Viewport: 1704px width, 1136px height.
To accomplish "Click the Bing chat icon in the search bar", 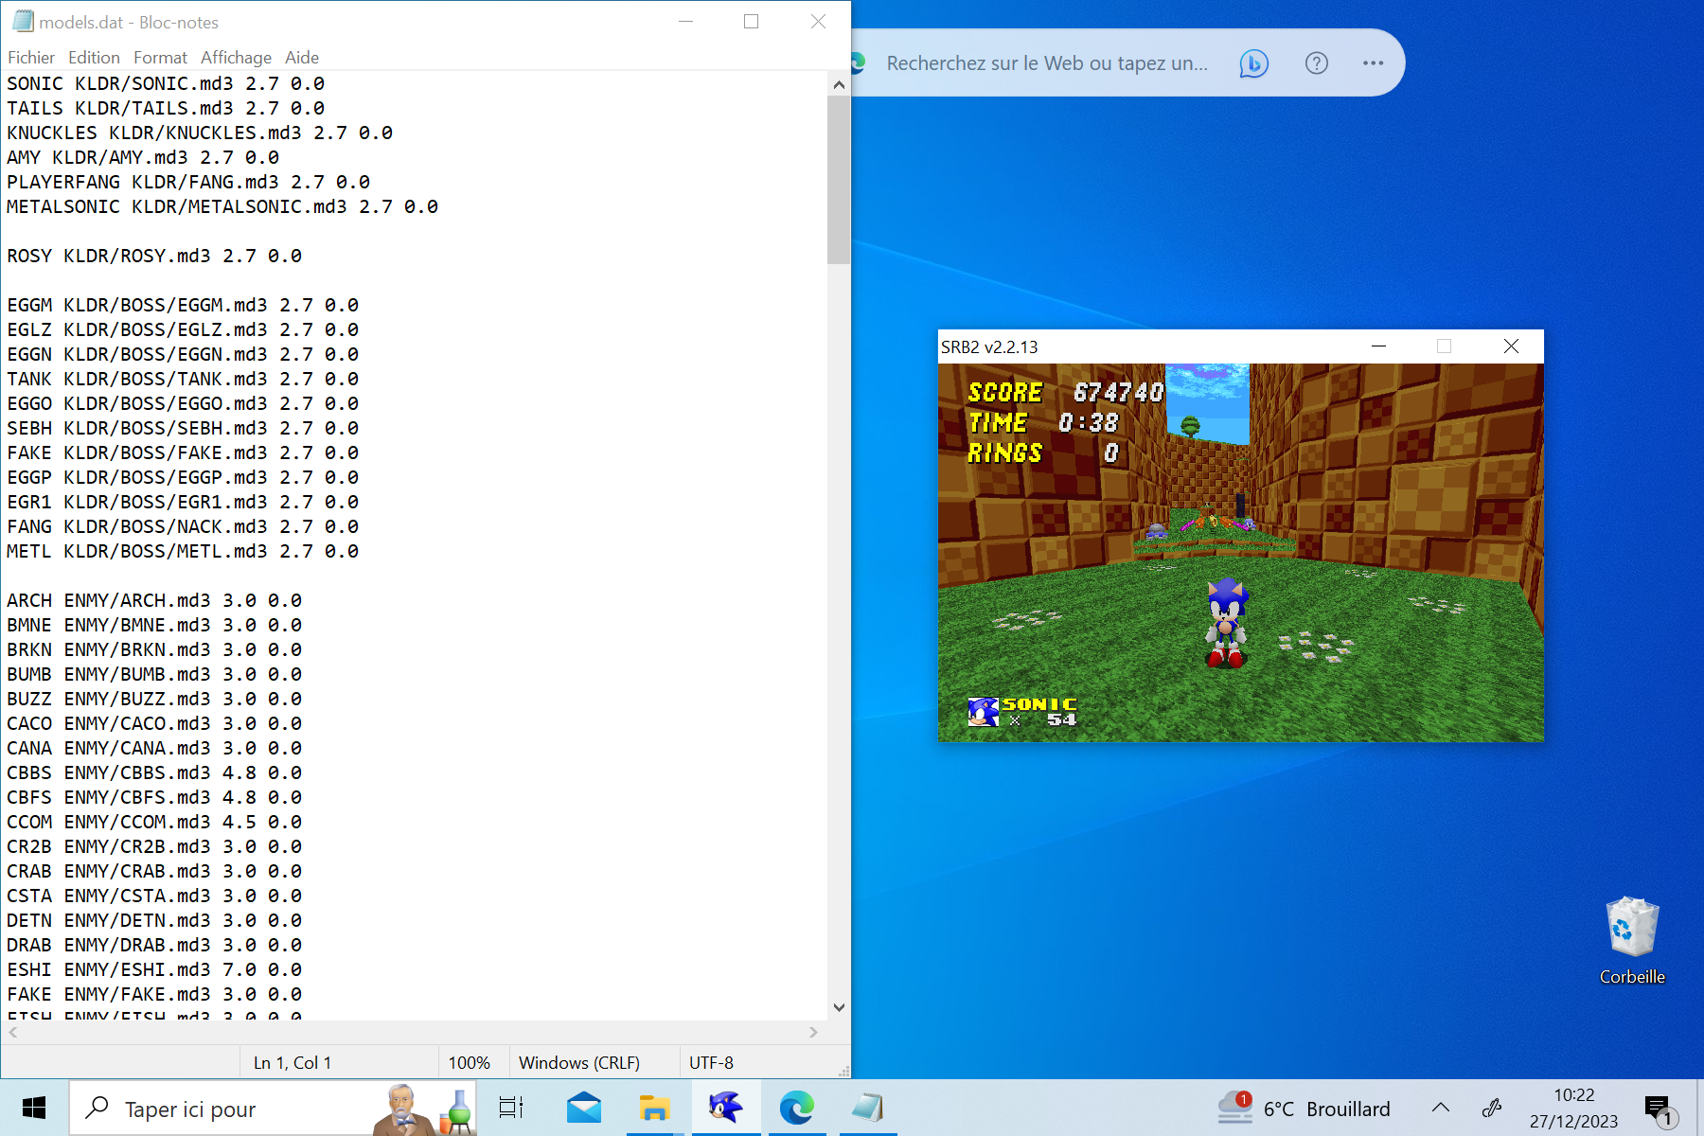I will (1253, 63).
